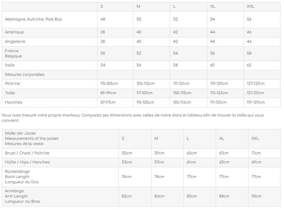The height and width of the screenshot is (210, 284).
Task: Click the "Allemagne, Autriche, Paie Bas" row label
Action: pyautogui.click(x=33, y=19)
